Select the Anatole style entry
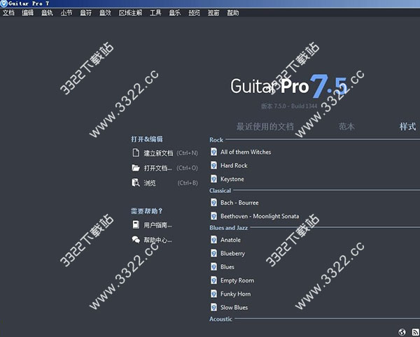Screen dimensions: 420x337 (230, 240)
